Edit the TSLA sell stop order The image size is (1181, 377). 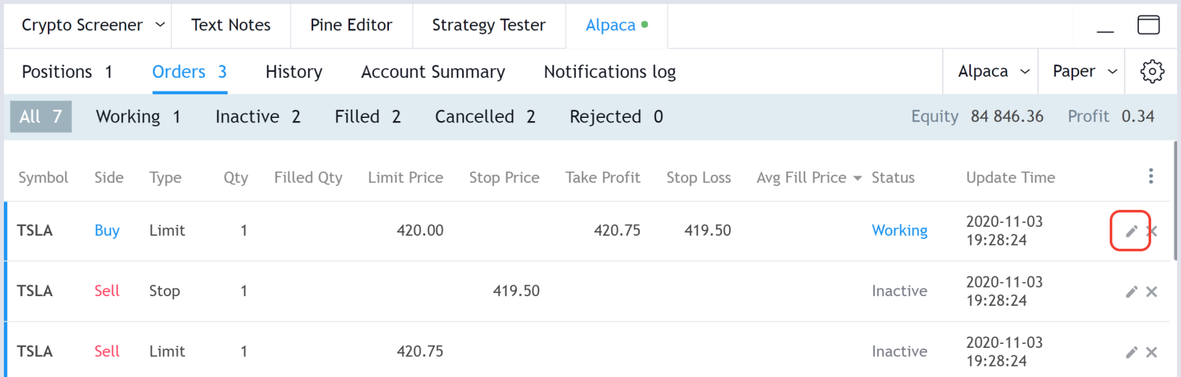click(x=1131, y=292)
